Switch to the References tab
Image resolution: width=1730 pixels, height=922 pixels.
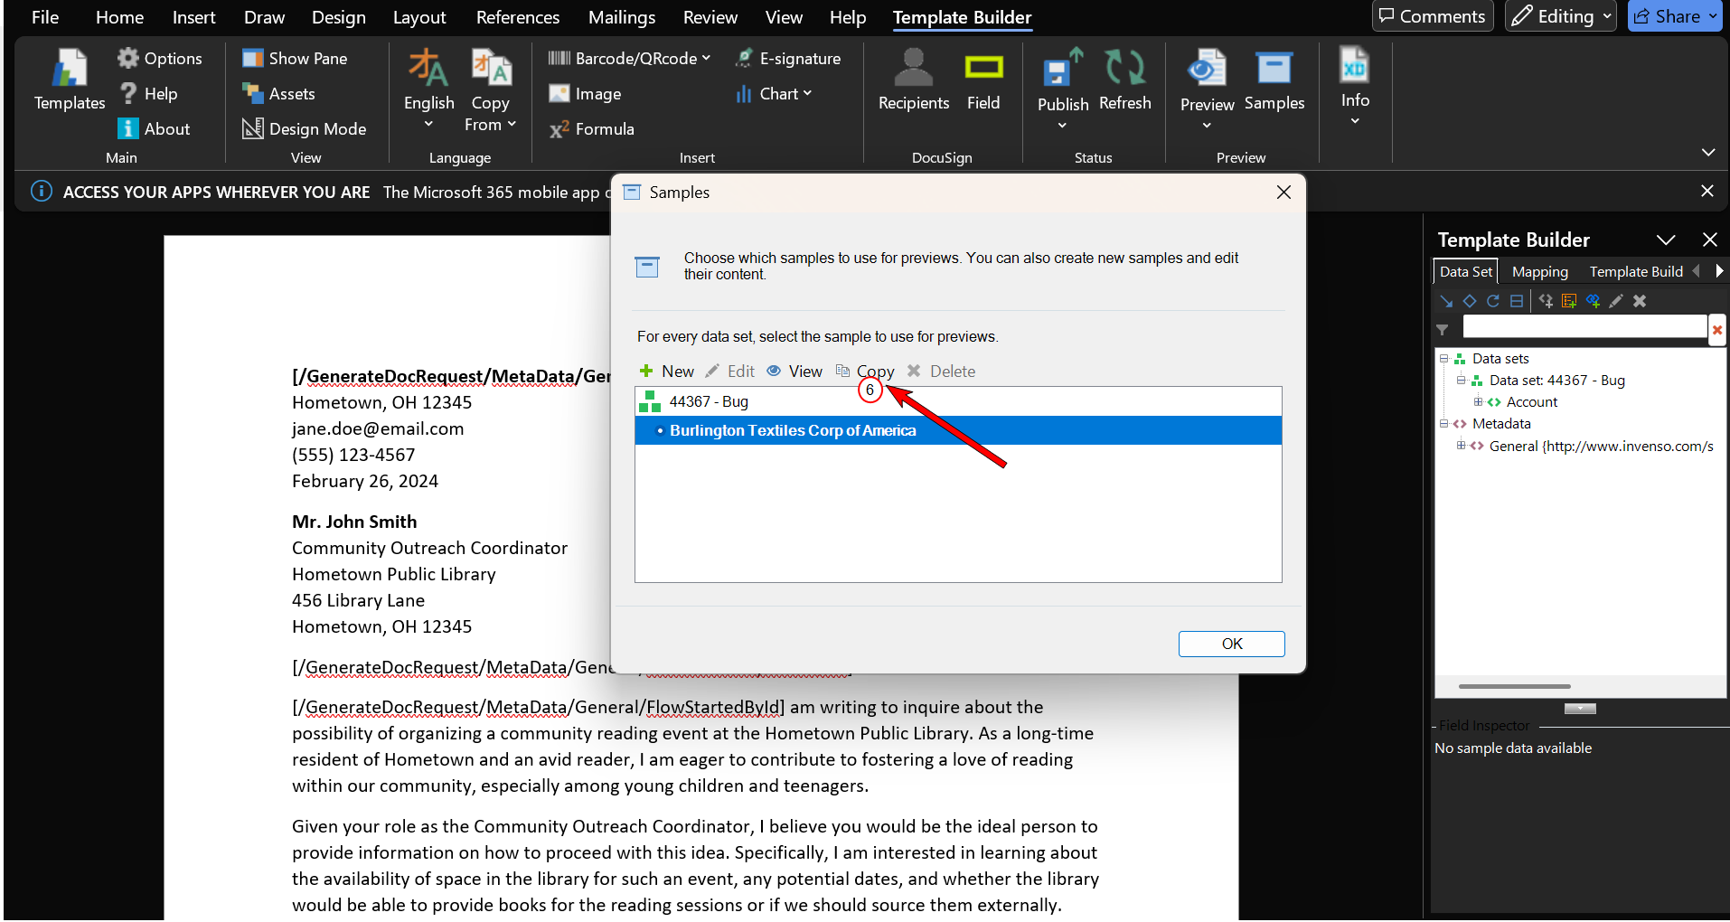[x=518, y=17]
